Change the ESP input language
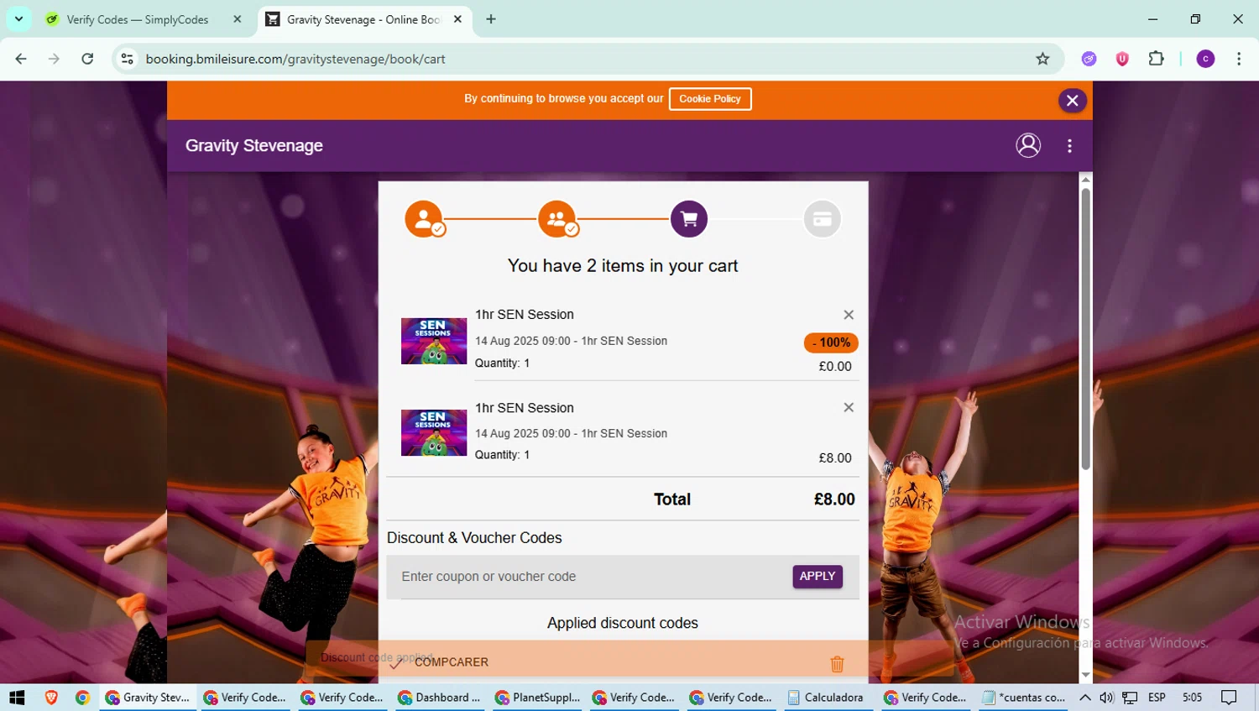Screen dimensions: 1259x711 click(x=1157, y=698)
